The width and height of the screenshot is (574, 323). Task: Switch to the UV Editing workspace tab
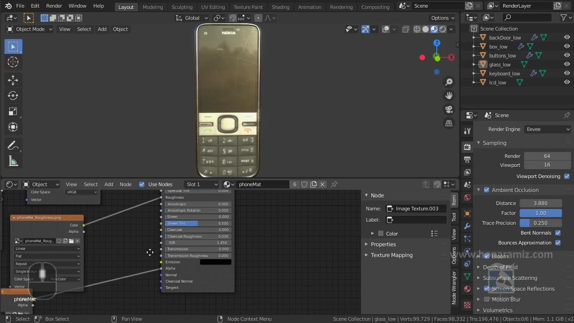click(x=213, y=7)
